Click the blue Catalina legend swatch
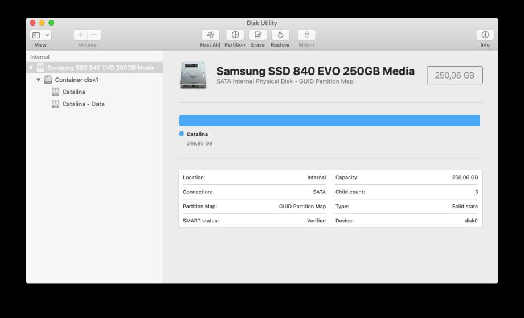 [182, 134]
